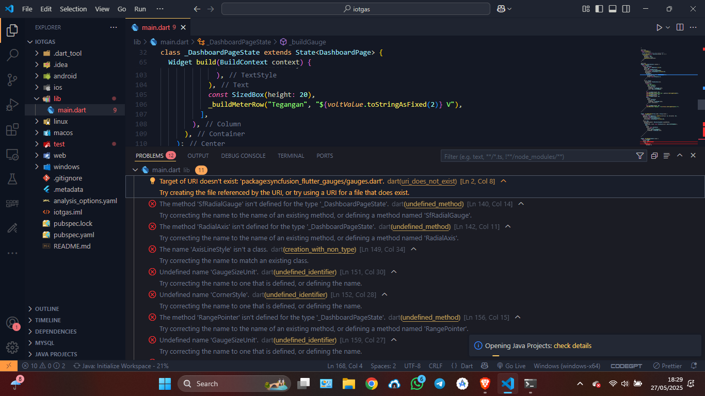705x396 pixels.
Task: Maximize the panel size with the chevron
Action: pos(680,156)
